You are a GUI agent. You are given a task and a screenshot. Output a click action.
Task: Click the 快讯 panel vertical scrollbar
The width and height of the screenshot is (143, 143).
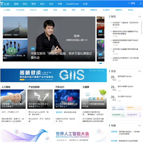pyautogui.click(x=142, y=28)
